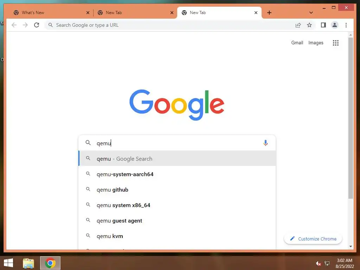This screenshot has height=270, width=360.
Task: Click into the Google search box with qemu
Action: tap(177, 143)
